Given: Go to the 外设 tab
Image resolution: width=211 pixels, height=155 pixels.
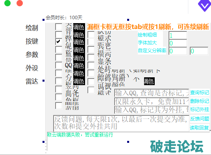Looking at the screenshot, I should pos(32,68).
